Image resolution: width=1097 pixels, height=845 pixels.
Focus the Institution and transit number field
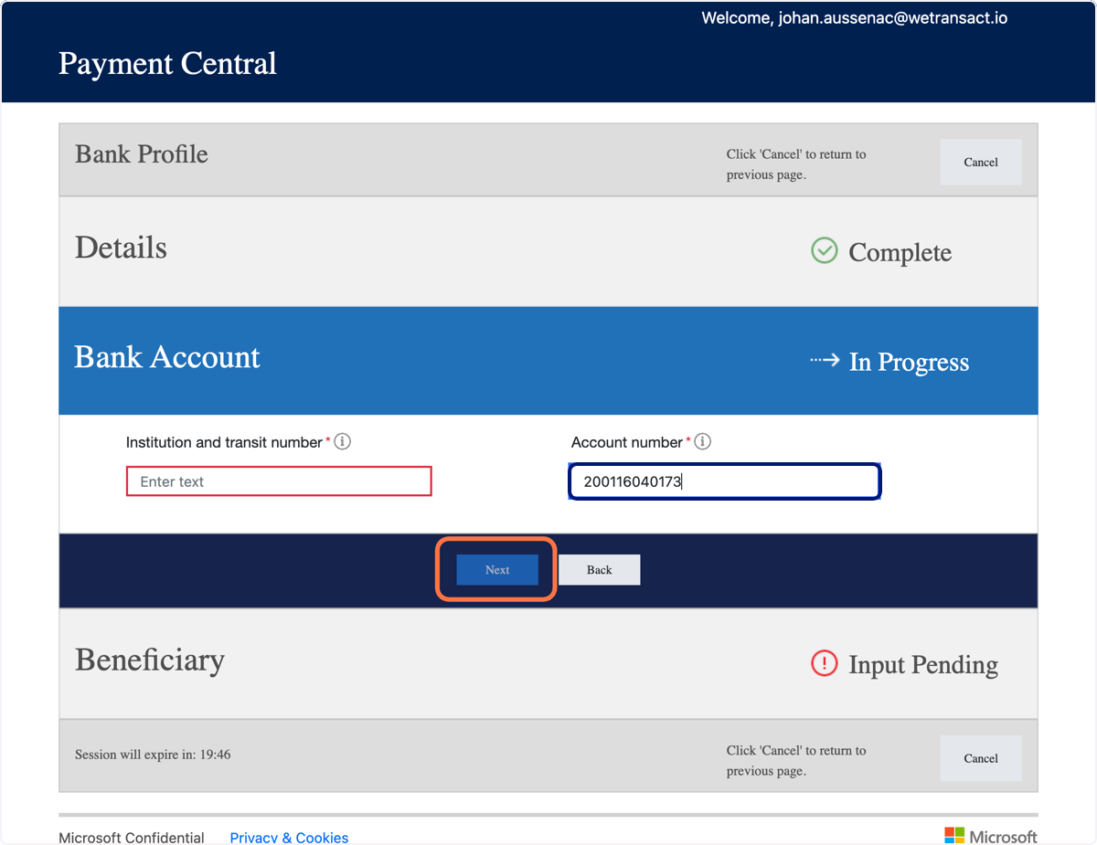point(279,481)
